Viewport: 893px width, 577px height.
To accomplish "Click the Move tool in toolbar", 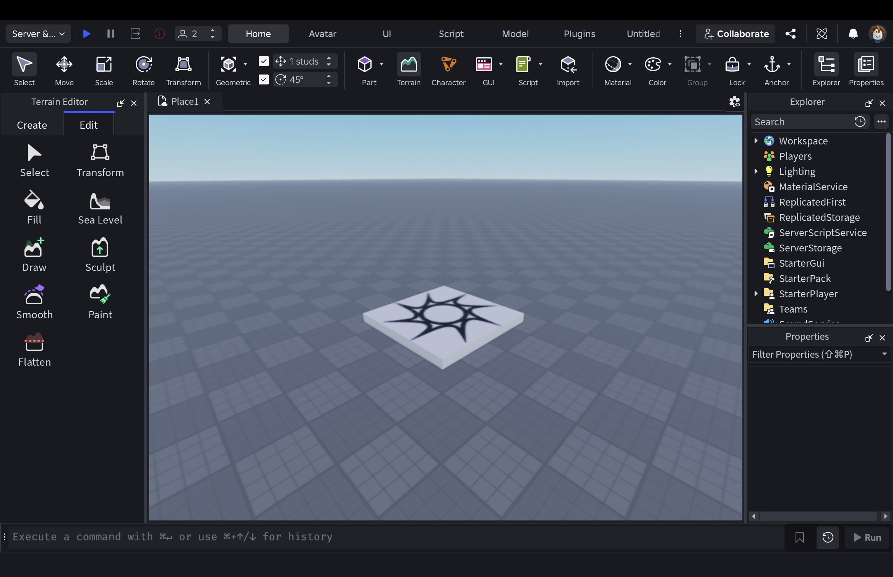I will [x=64, y=70].
